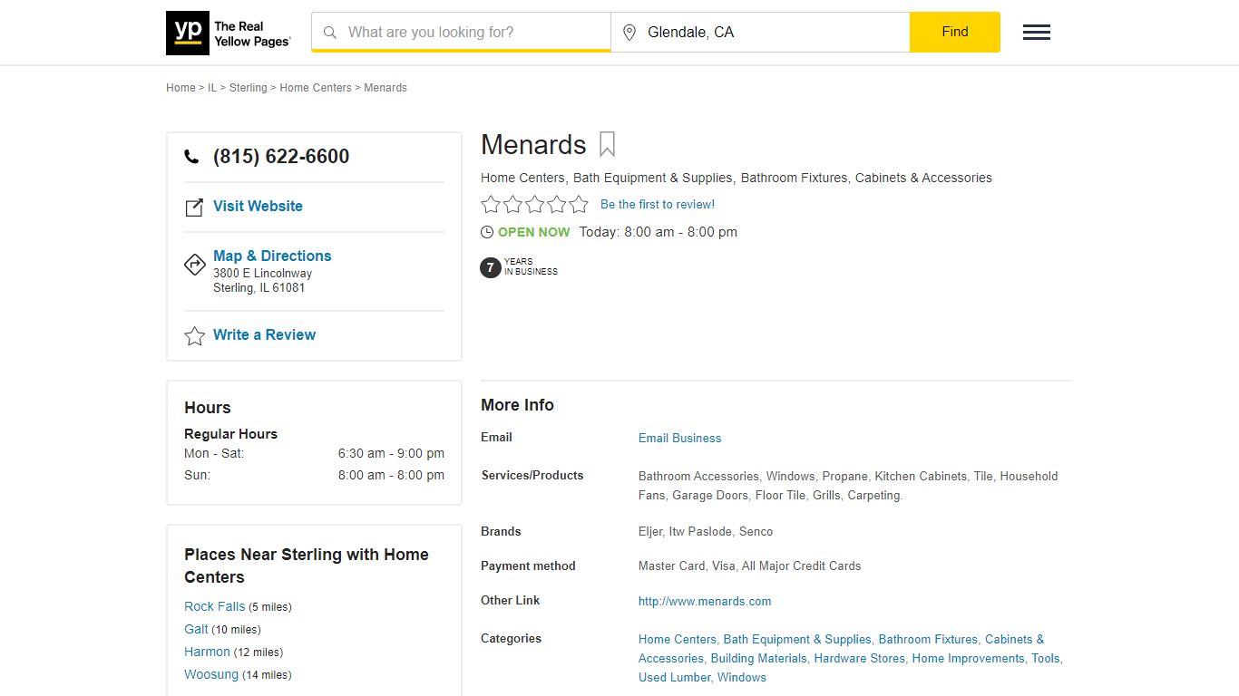
Task: Click 'Today: 8:00 am - 8:00 pm' text
Action: (x=659, y=232)
